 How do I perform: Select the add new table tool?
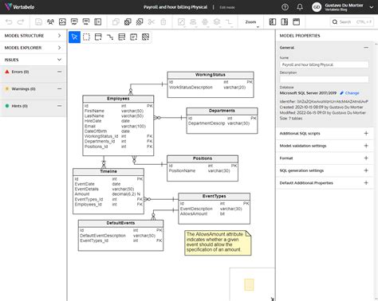[98, 37]
